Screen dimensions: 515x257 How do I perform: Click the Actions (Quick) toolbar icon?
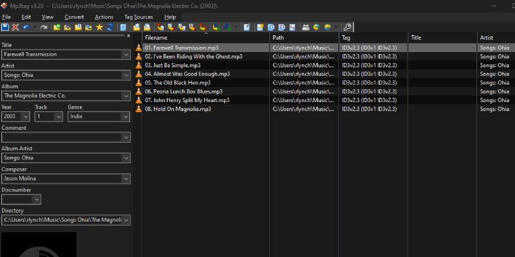pyautogui.click(x=227, y=27)
